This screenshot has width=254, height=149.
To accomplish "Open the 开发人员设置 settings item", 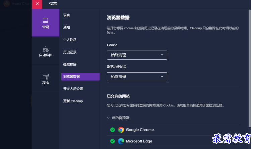I will click(73, 89).
